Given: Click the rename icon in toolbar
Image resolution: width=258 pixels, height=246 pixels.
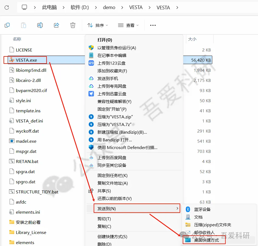Looking at the screenshot, I should click(40, 25).
